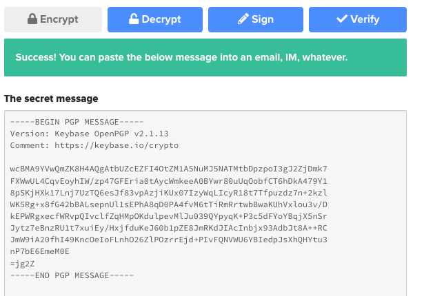Image resolution: width=424 pixels, height=296 pixels.
Task: Click the first ciphertext line starting wcBMA9
Action: (x=169, y=169)
